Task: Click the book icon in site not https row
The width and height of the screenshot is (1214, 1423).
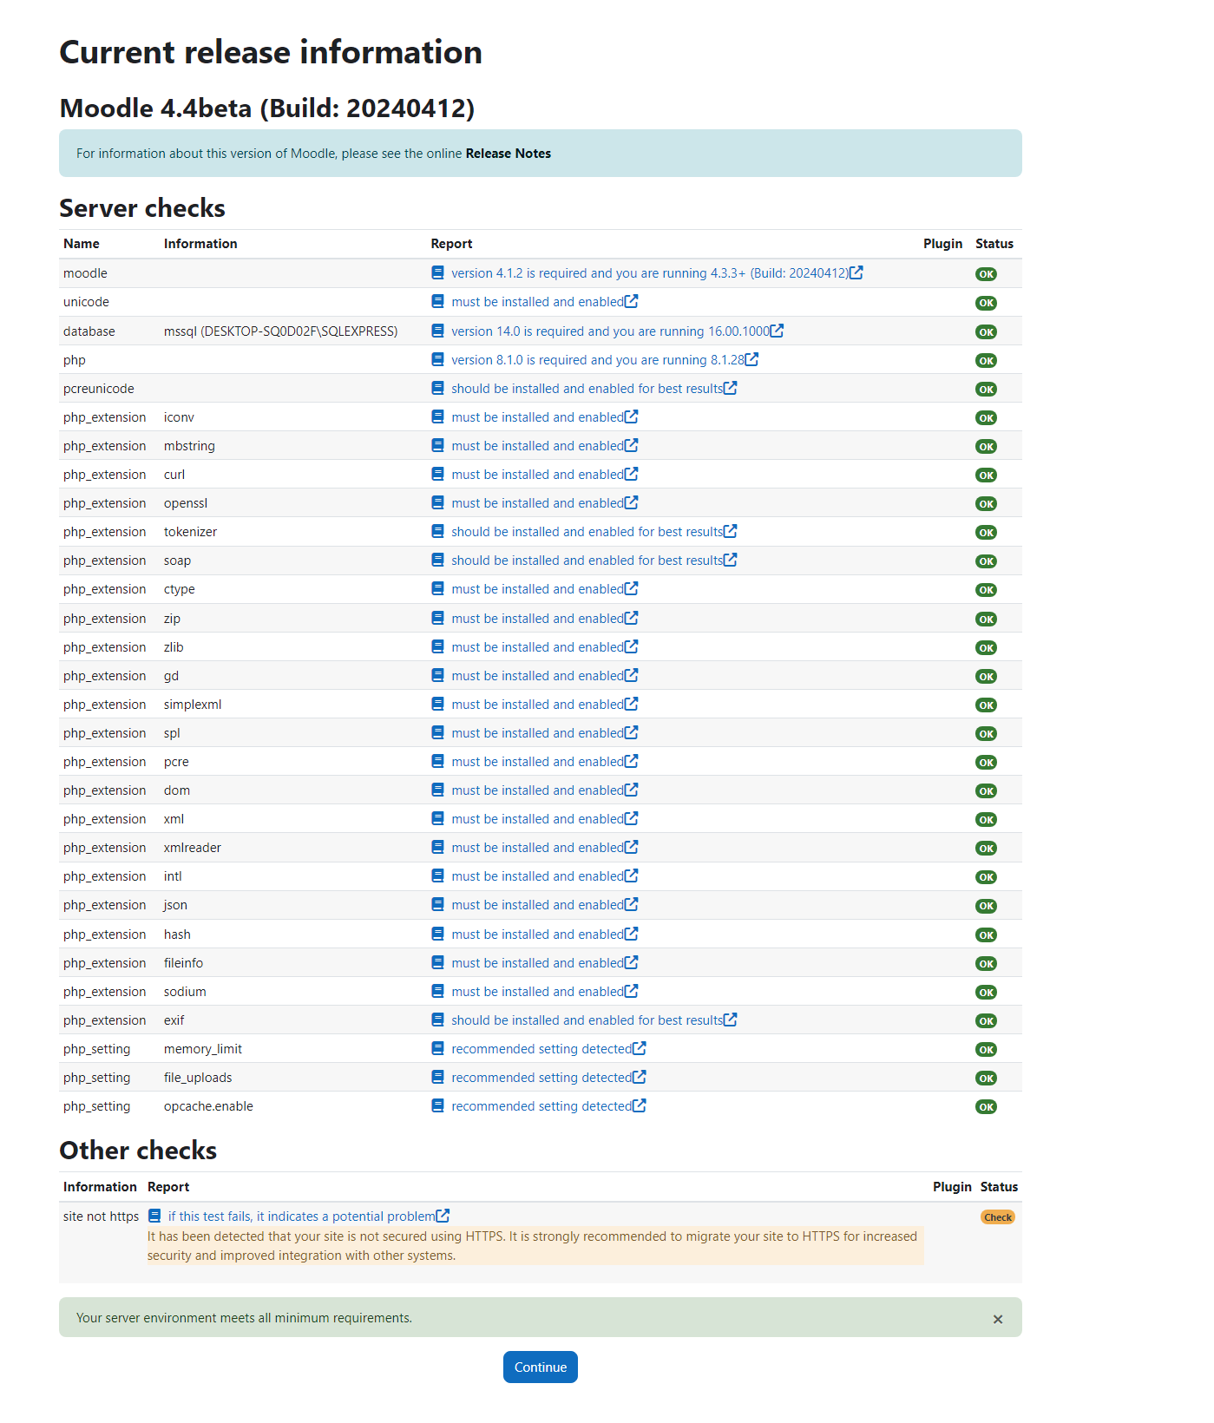Action: (154, 1216)
